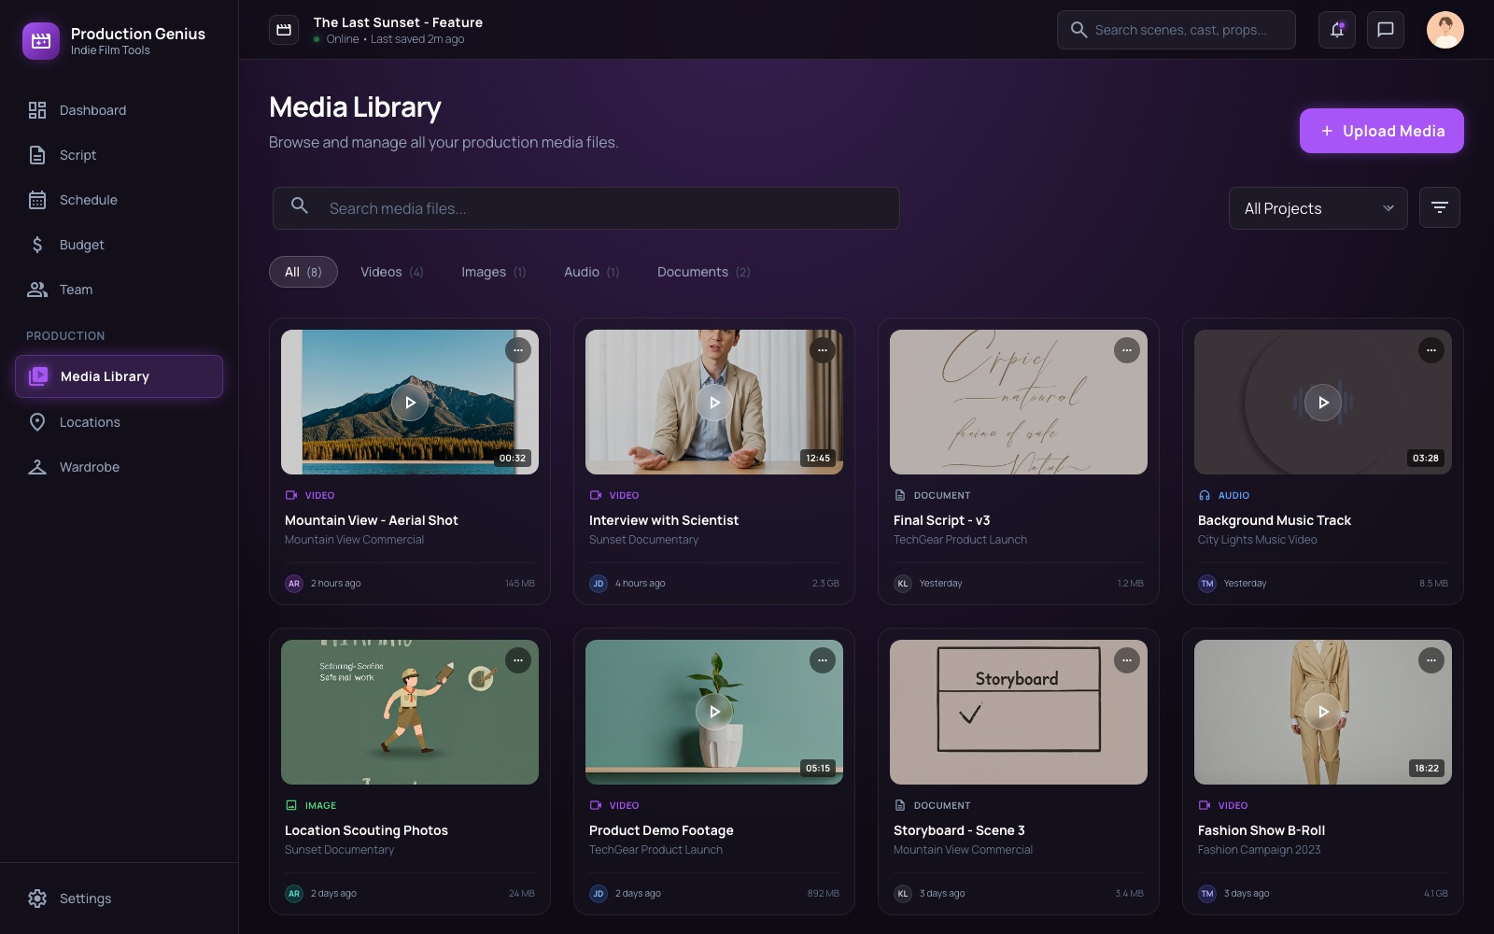This screenshot has height=934, width=1494.
Task: Click the 'TechGear Product Launch' label under Final Script
Action: [x=960, y=540]
